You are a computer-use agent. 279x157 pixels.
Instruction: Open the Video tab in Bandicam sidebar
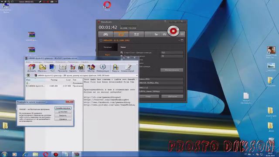tap(108, 55)
